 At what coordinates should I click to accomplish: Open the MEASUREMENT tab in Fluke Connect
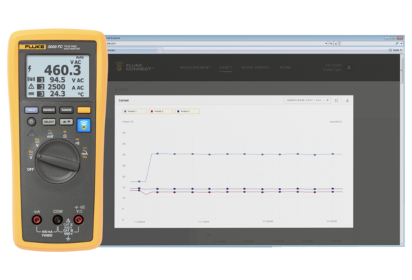[195, 67]
